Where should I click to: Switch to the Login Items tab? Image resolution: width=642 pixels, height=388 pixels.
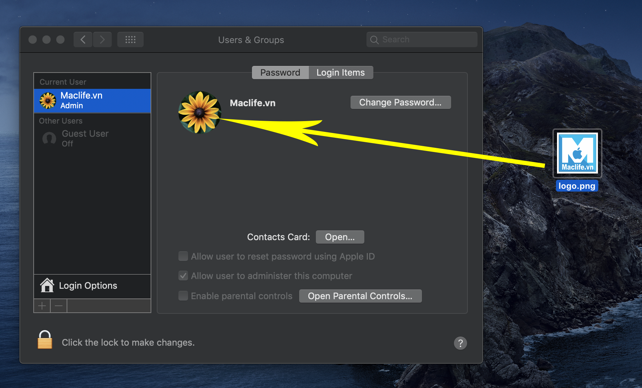(340, 73)
